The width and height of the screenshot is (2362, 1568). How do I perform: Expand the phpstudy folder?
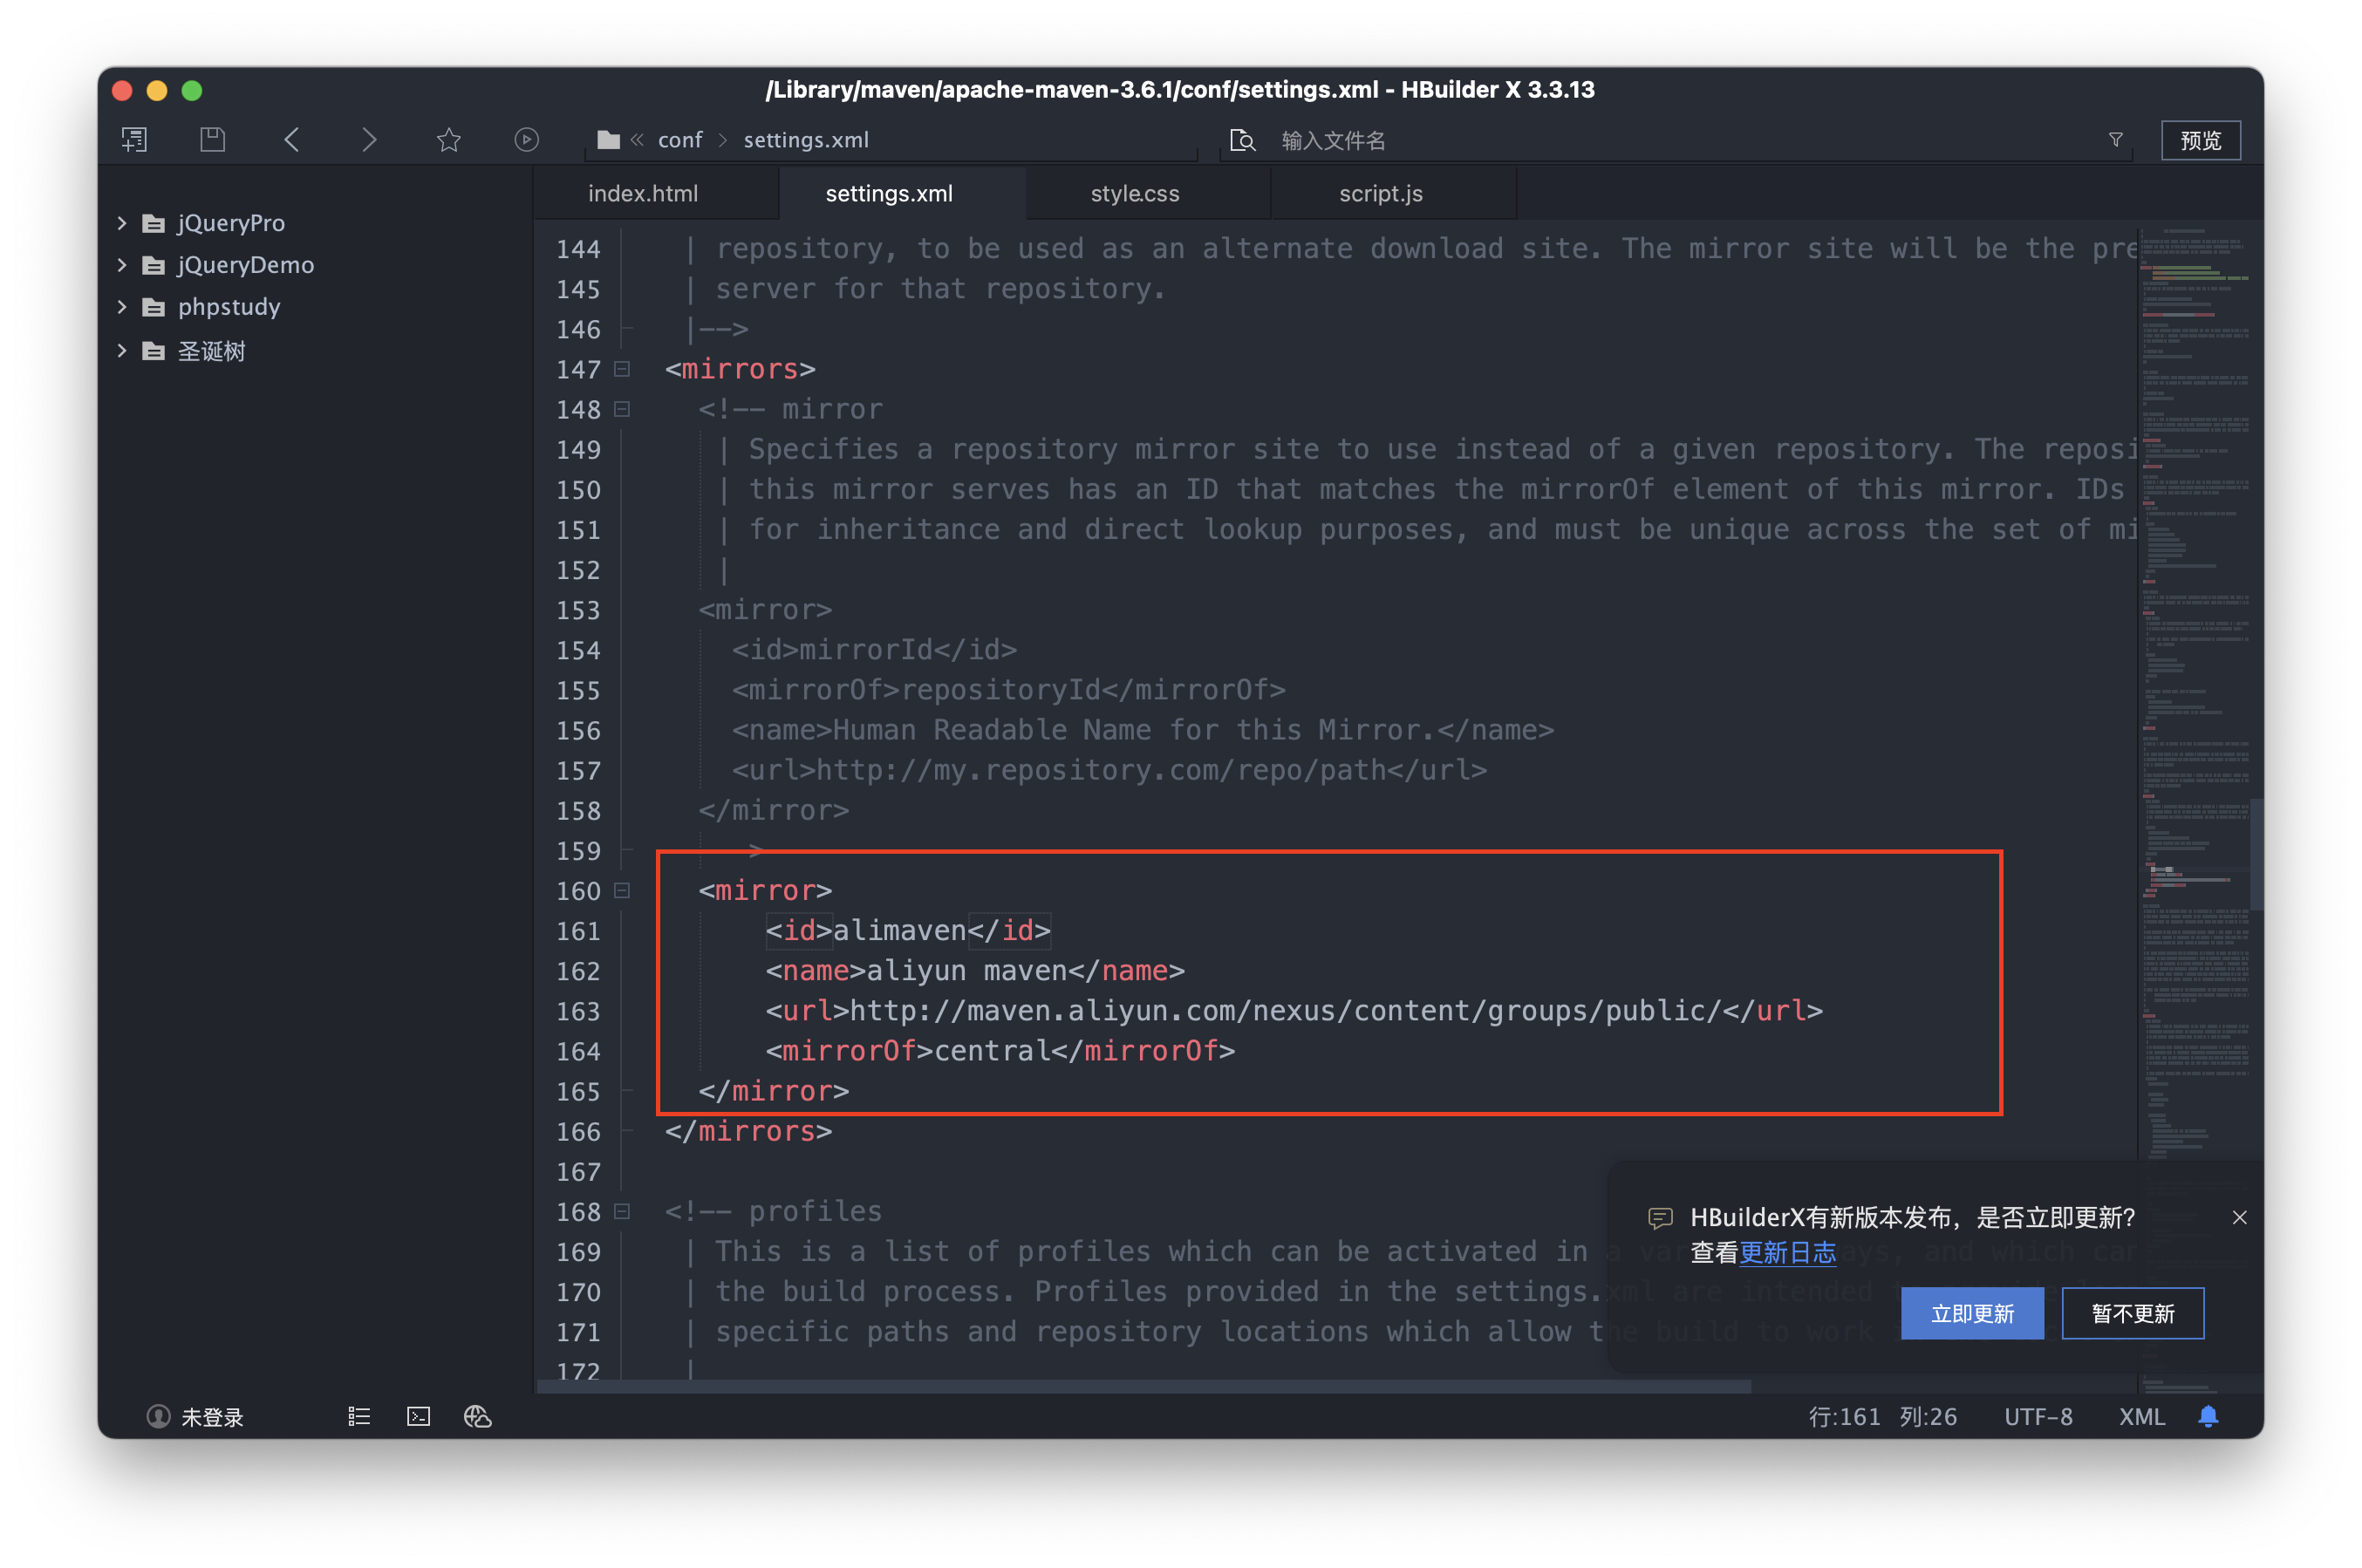[122, 307]
